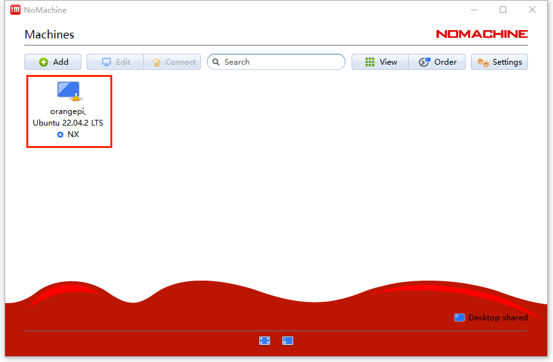553x362 pixels.
Task: Close the NoMachine window
Action: (532, 10)
